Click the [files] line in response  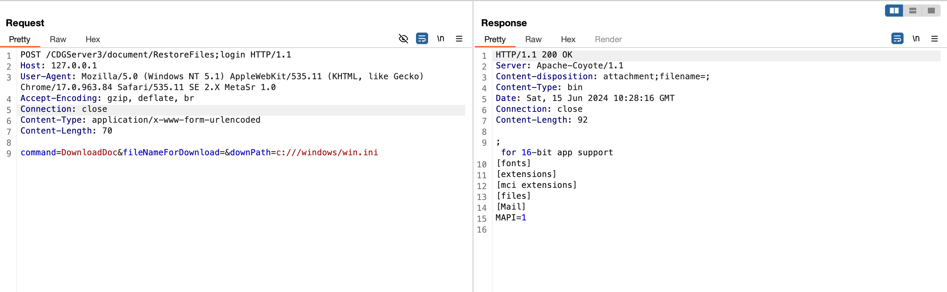(x=513, y=196)
